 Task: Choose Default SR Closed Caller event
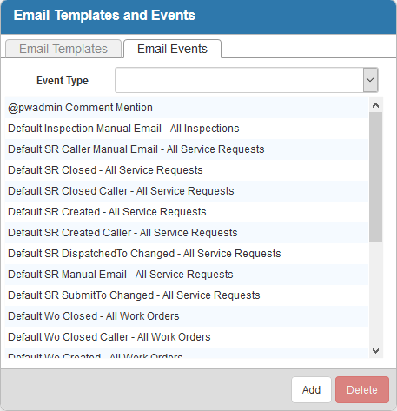click(x=187, y=191)
